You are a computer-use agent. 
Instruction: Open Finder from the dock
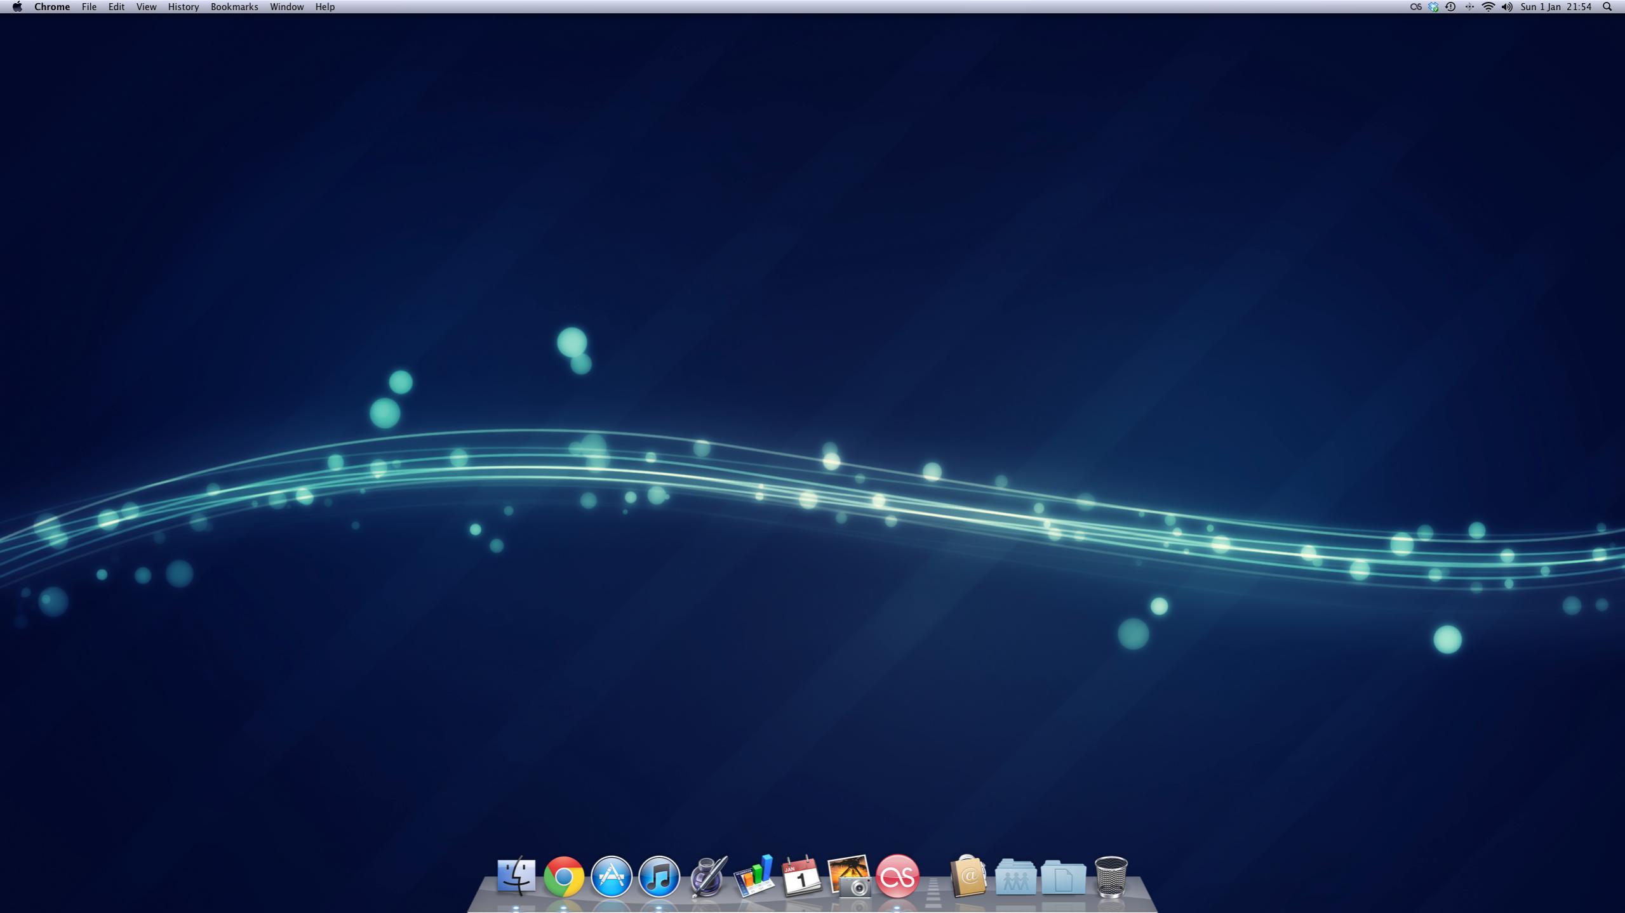[516, 876]
